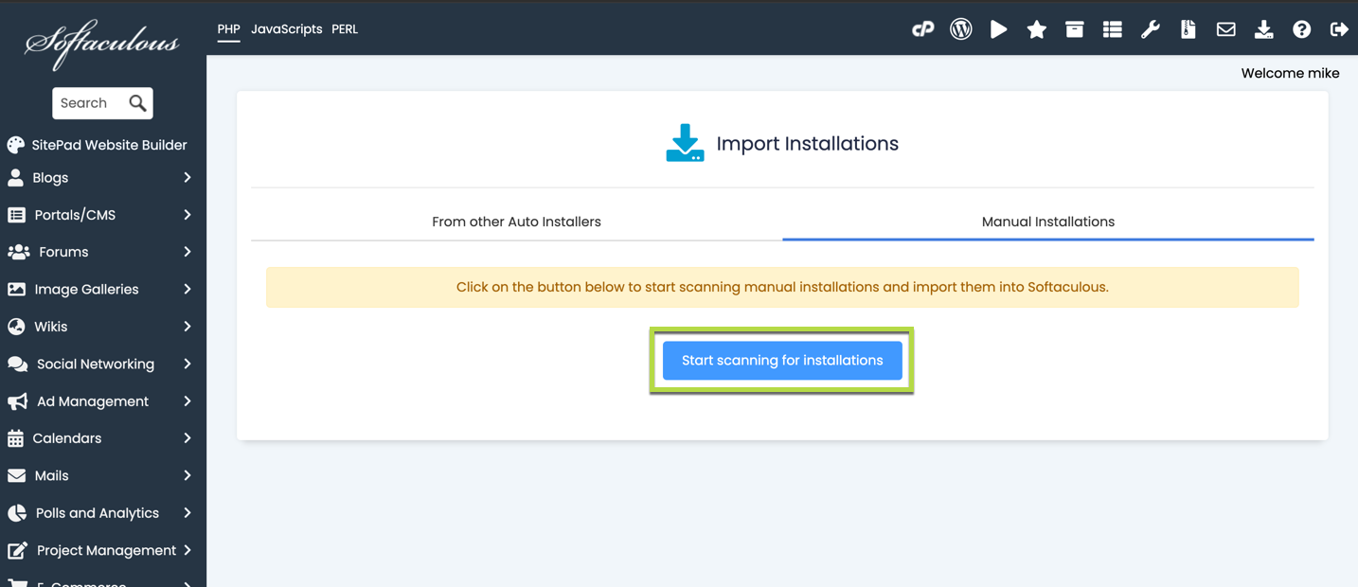
Task: Open email settings envelope icon
Action: tap(1225, 29)
